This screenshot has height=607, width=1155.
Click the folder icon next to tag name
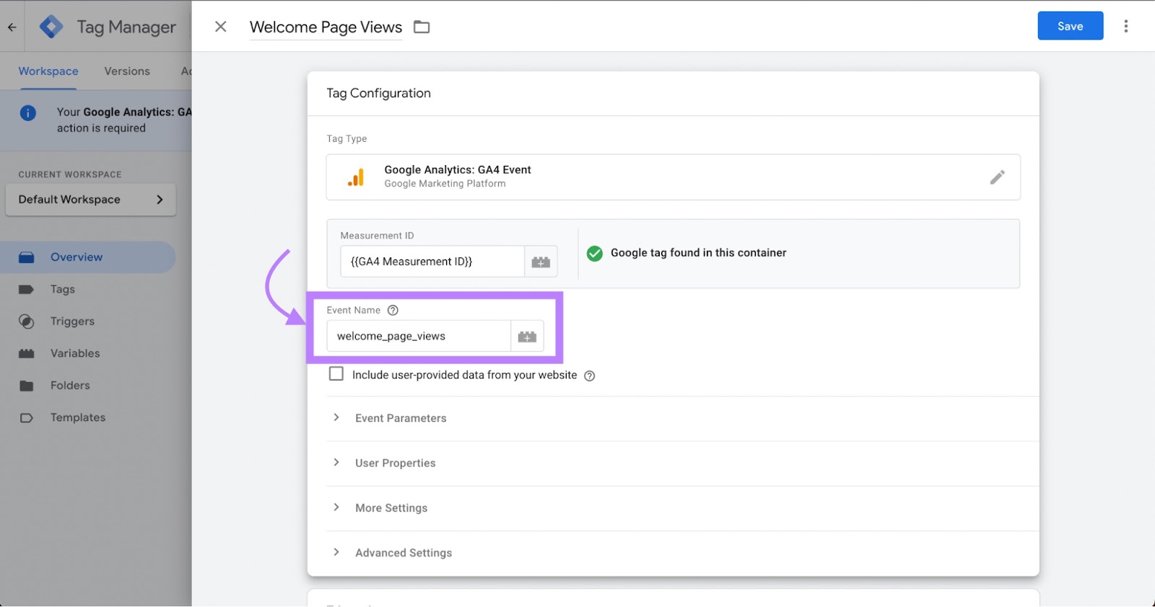[x=422, y=27]
